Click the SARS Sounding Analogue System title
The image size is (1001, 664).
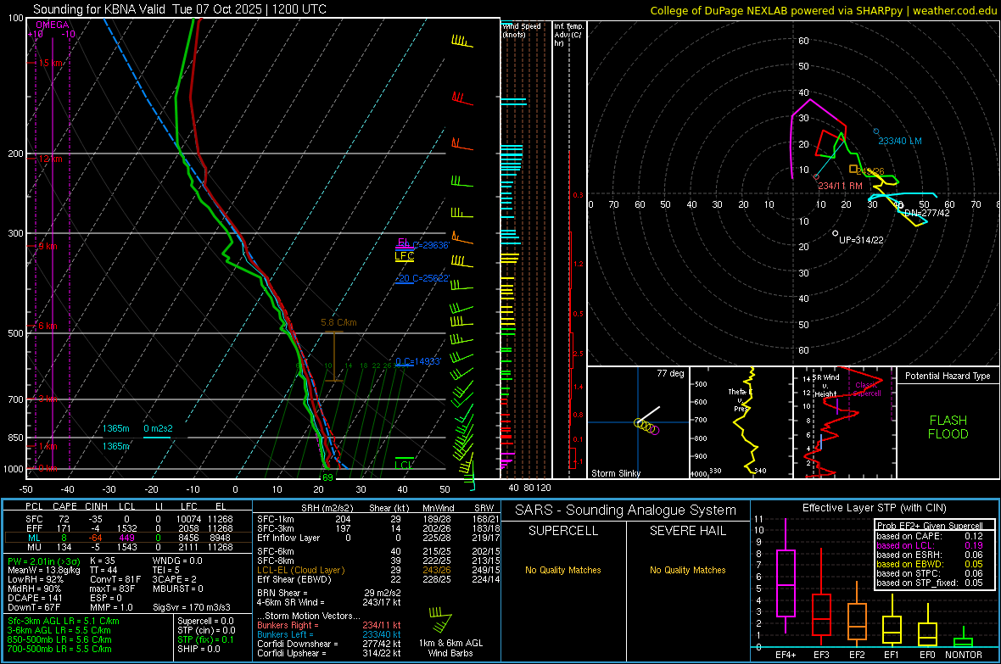point(626,511)
